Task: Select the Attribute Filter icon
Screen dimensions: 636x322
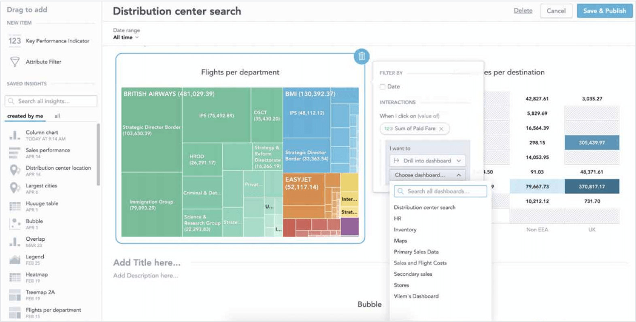Action: pyautogui.click(x=15, y=61)
